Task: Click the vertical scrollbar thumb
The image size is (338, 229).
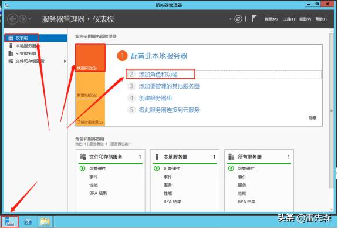Action: [x=332, y=111]
